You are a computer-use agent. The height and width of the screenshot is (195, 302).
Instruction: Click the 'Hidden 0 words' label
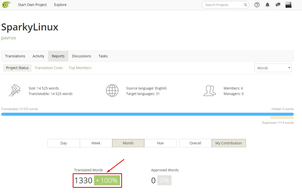point(282,109)
